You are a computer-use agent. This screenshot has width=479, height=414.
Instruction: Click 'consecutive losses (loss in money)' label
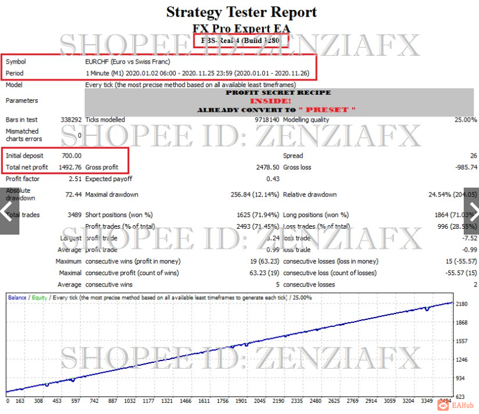tap(331, 262)
